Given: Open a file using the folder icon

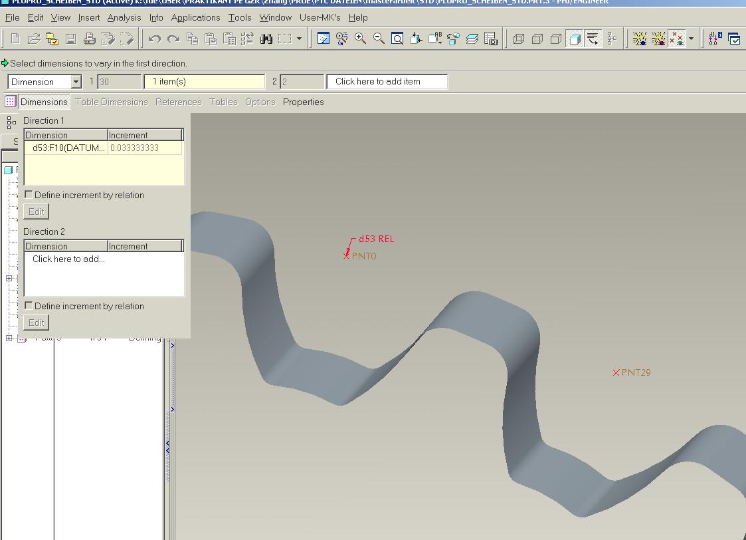Looking at the screenshot, I should tap(34, 39).
